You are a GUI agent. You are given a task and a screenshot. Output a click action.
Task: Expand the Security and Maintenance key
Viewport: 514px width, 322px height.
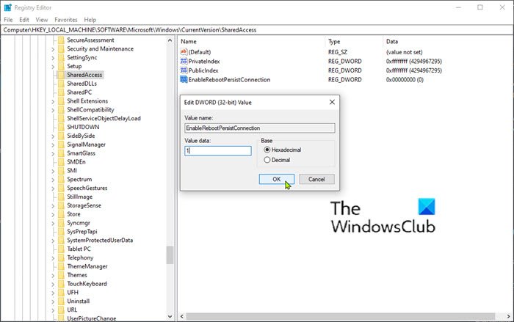click(53, 49)
